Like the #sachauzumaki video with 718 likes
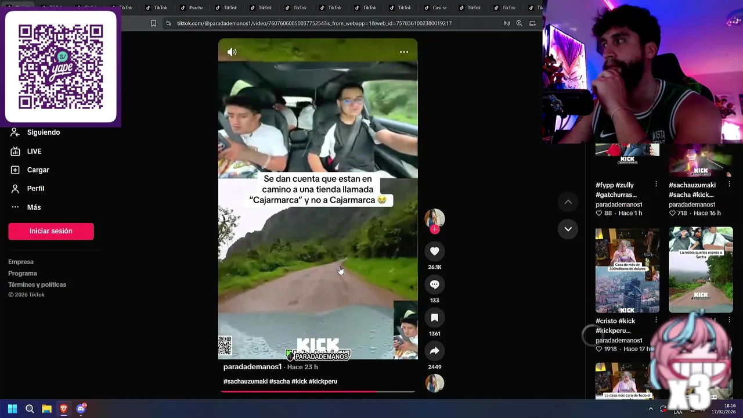 tap(672, 213)
